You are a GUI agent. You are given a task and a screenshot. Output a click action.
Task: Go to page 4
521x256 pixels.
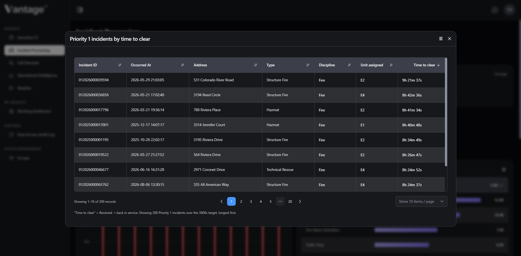point(261,201)
